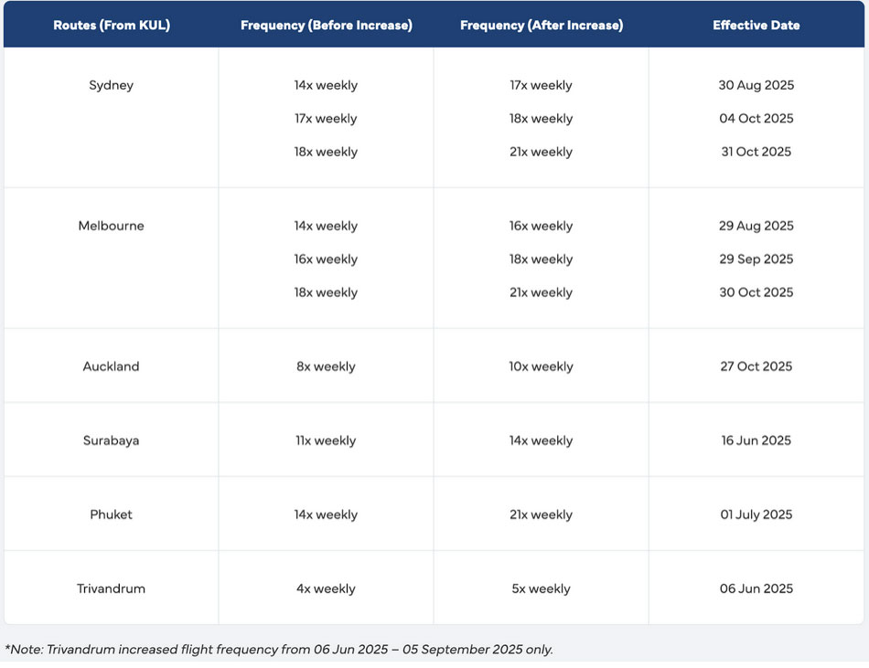Screen dimensions: 869x668
Task: Click the 29 Sep 2025 effective date
Action: click(x=756, y=260)
